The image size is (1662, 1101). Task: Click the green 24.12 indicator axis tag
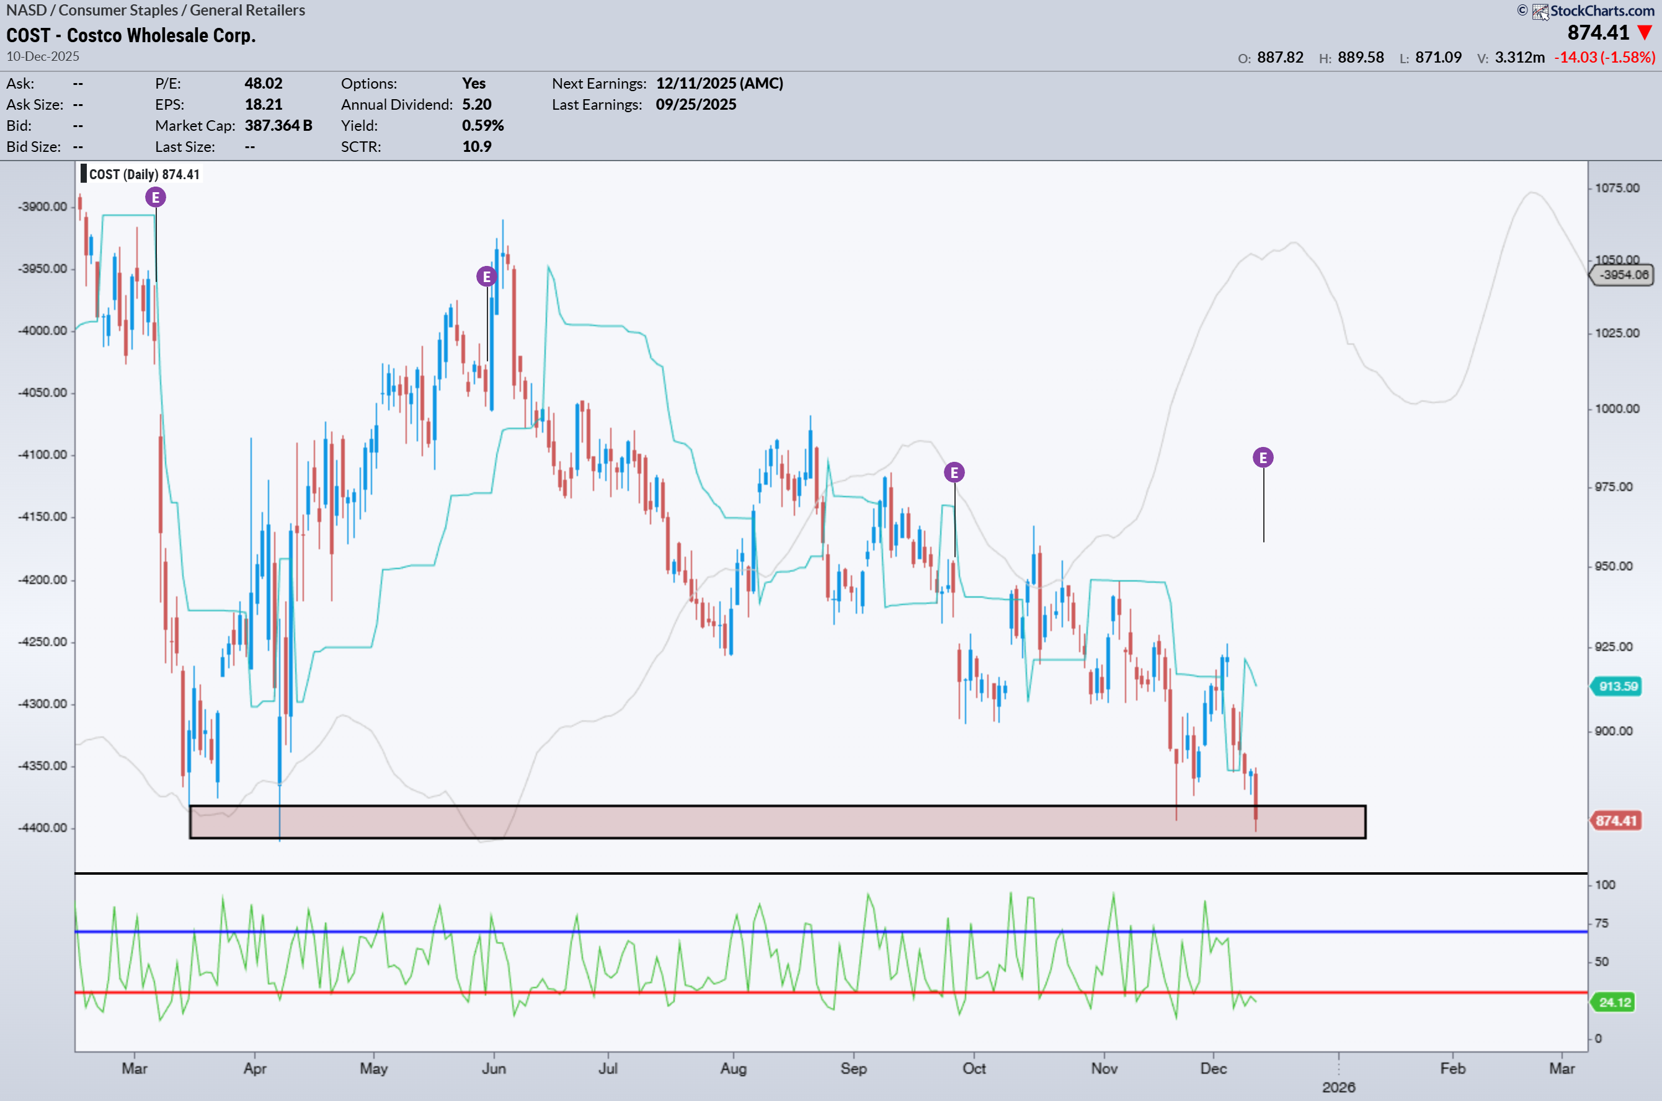[x=1614, y=1002]
